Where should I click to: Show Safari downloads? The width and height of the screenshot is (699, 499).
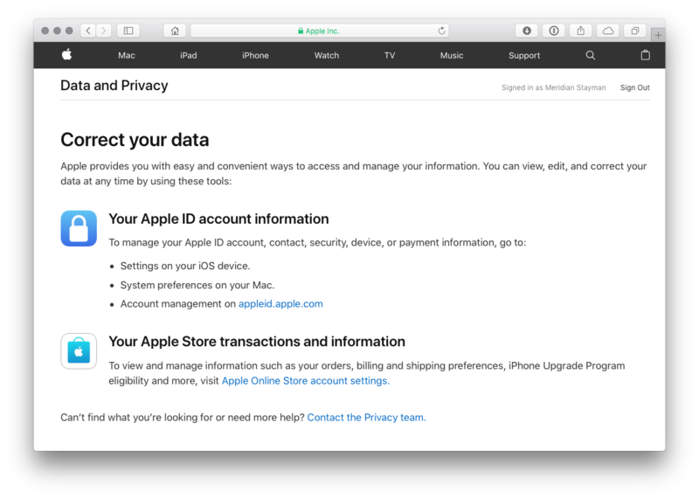point(527,31)
